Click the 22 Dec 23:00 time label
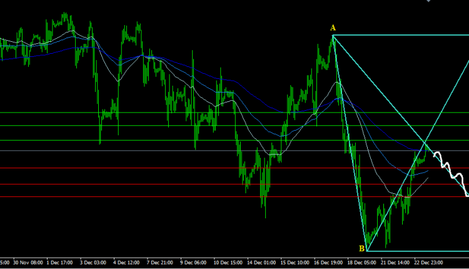 (x=430, y=263)
